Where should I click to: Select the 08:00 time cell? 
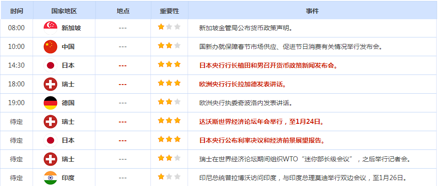[x=16, y=28]
